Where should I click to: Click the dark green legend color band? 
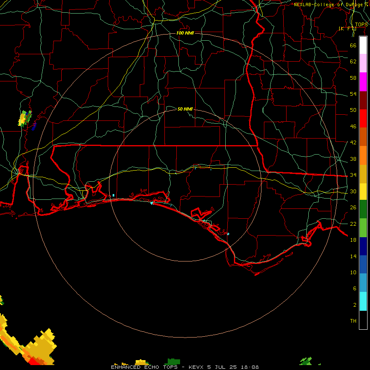pos(363,209)
